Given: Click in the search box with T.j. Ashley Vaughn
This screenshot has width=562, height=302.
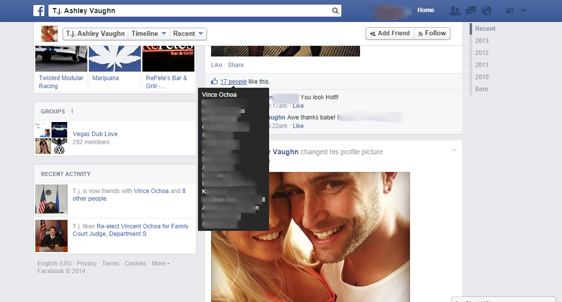Looking at the screenshot, I should click(x=192, y=11).
